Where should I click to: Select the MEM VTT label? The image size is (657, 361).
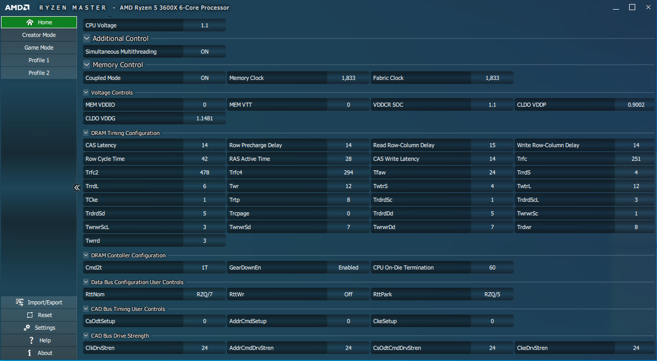tap(241, 105)
